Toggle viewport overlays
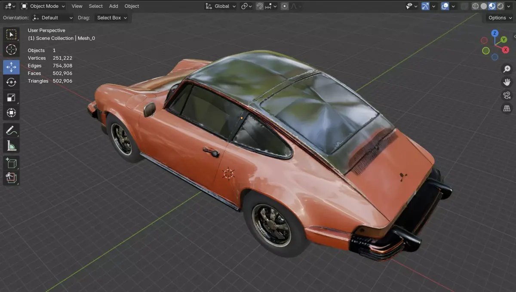This screenshot has width=516, height=292. pyautogui.click(x=445, y=6)
